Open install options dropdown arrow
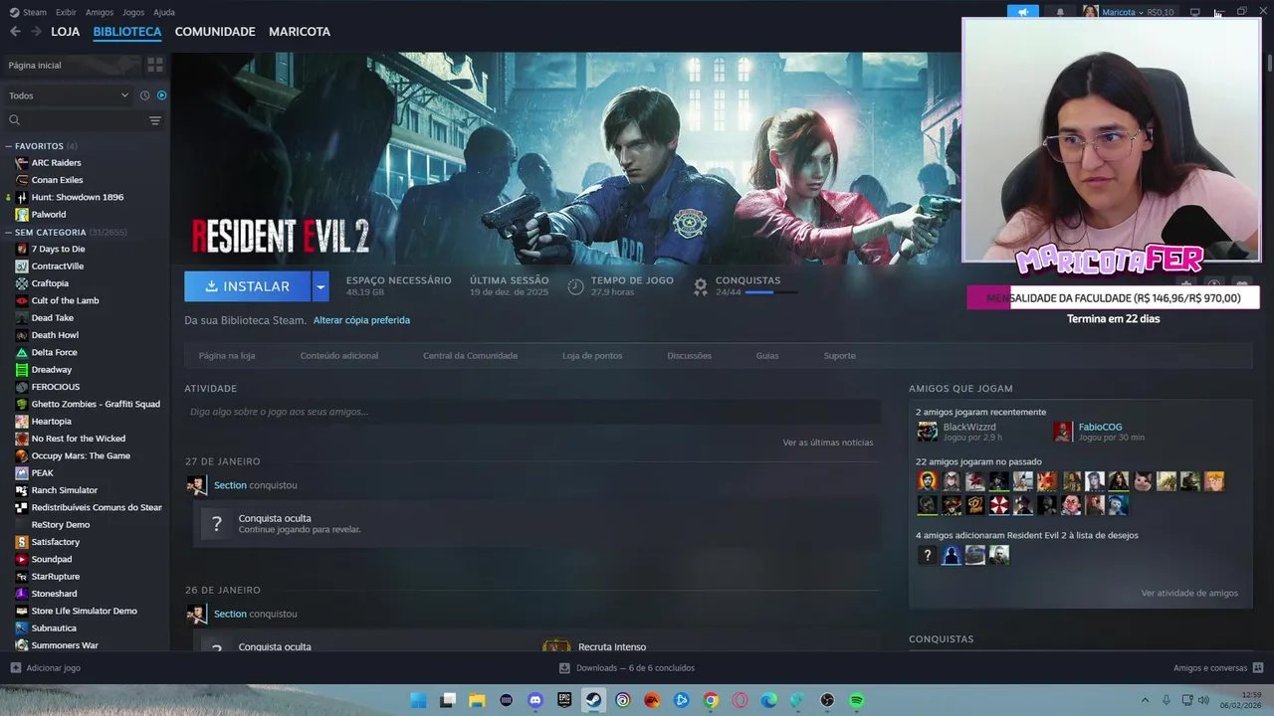The height and width of the screenshot is (716, 1274). click(x=320, y=286)
